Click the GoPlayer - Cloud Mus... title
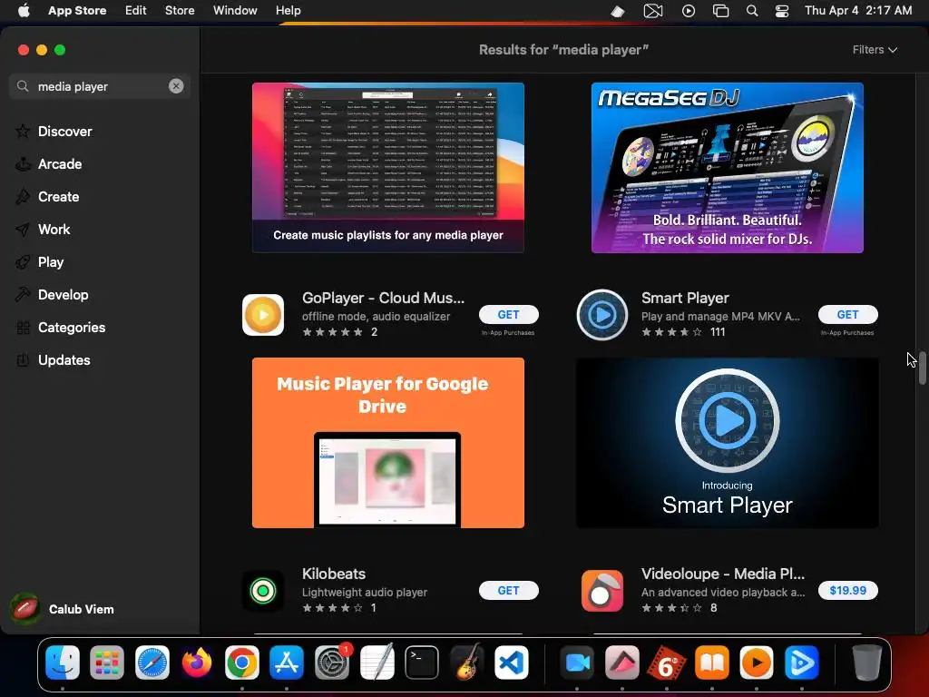 coord(384,298)
